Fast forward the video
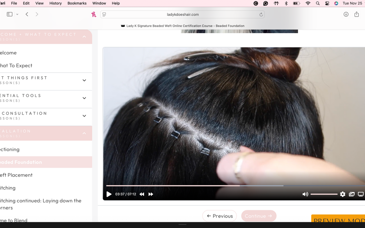The height and width of the screenshot is (228, 365). (x=151, y=194)
